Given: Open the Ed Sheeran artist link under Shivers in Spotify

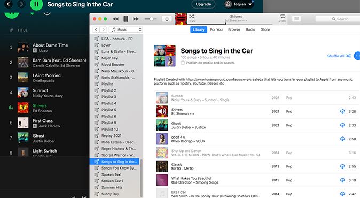Looking at the screenshot, I should tap(42, 111).
